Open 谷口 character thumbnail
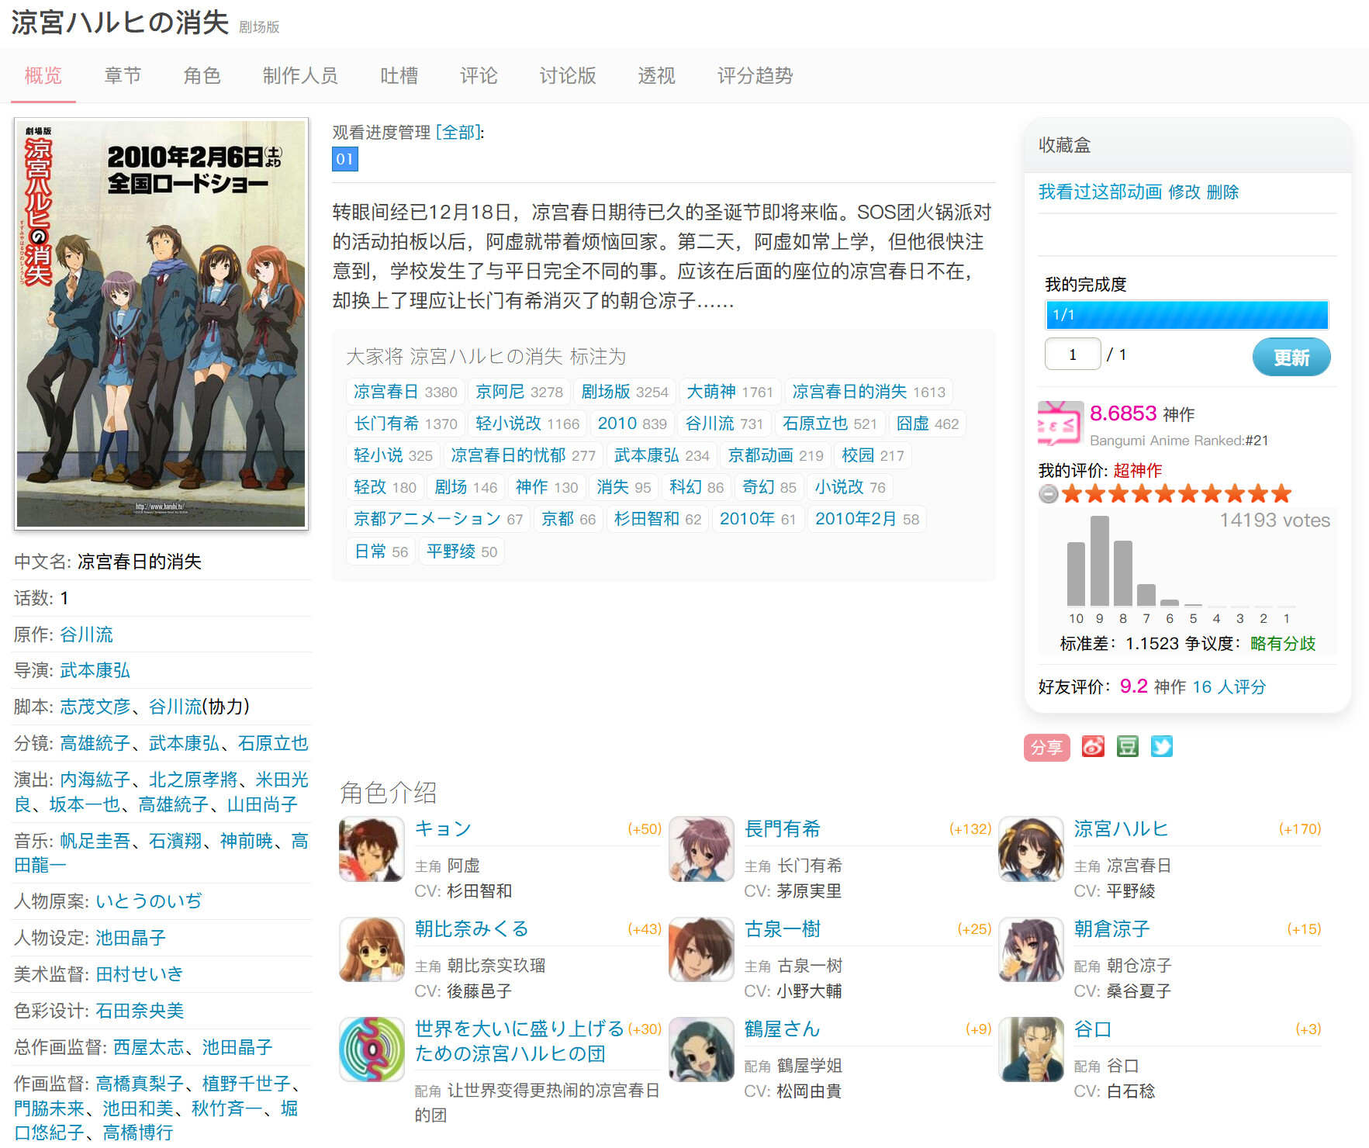This screenshot has width=1369, height=1148. [1031, 1049]
